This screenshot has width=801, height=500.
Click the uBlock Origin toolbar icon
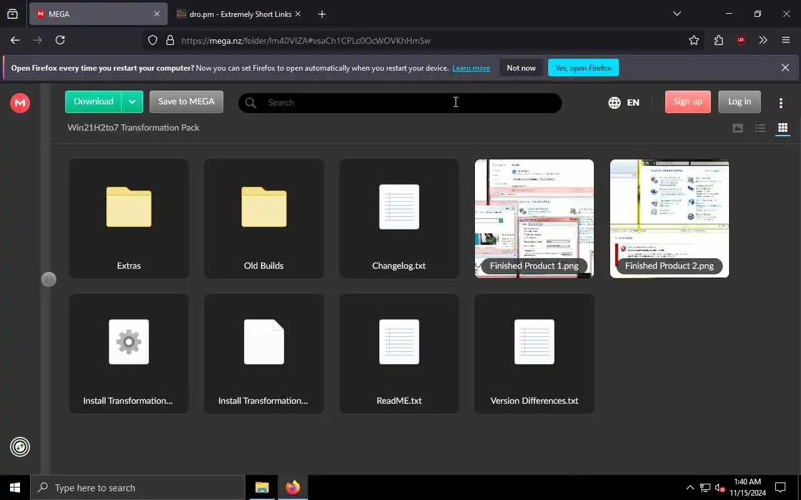click(741, 40)
